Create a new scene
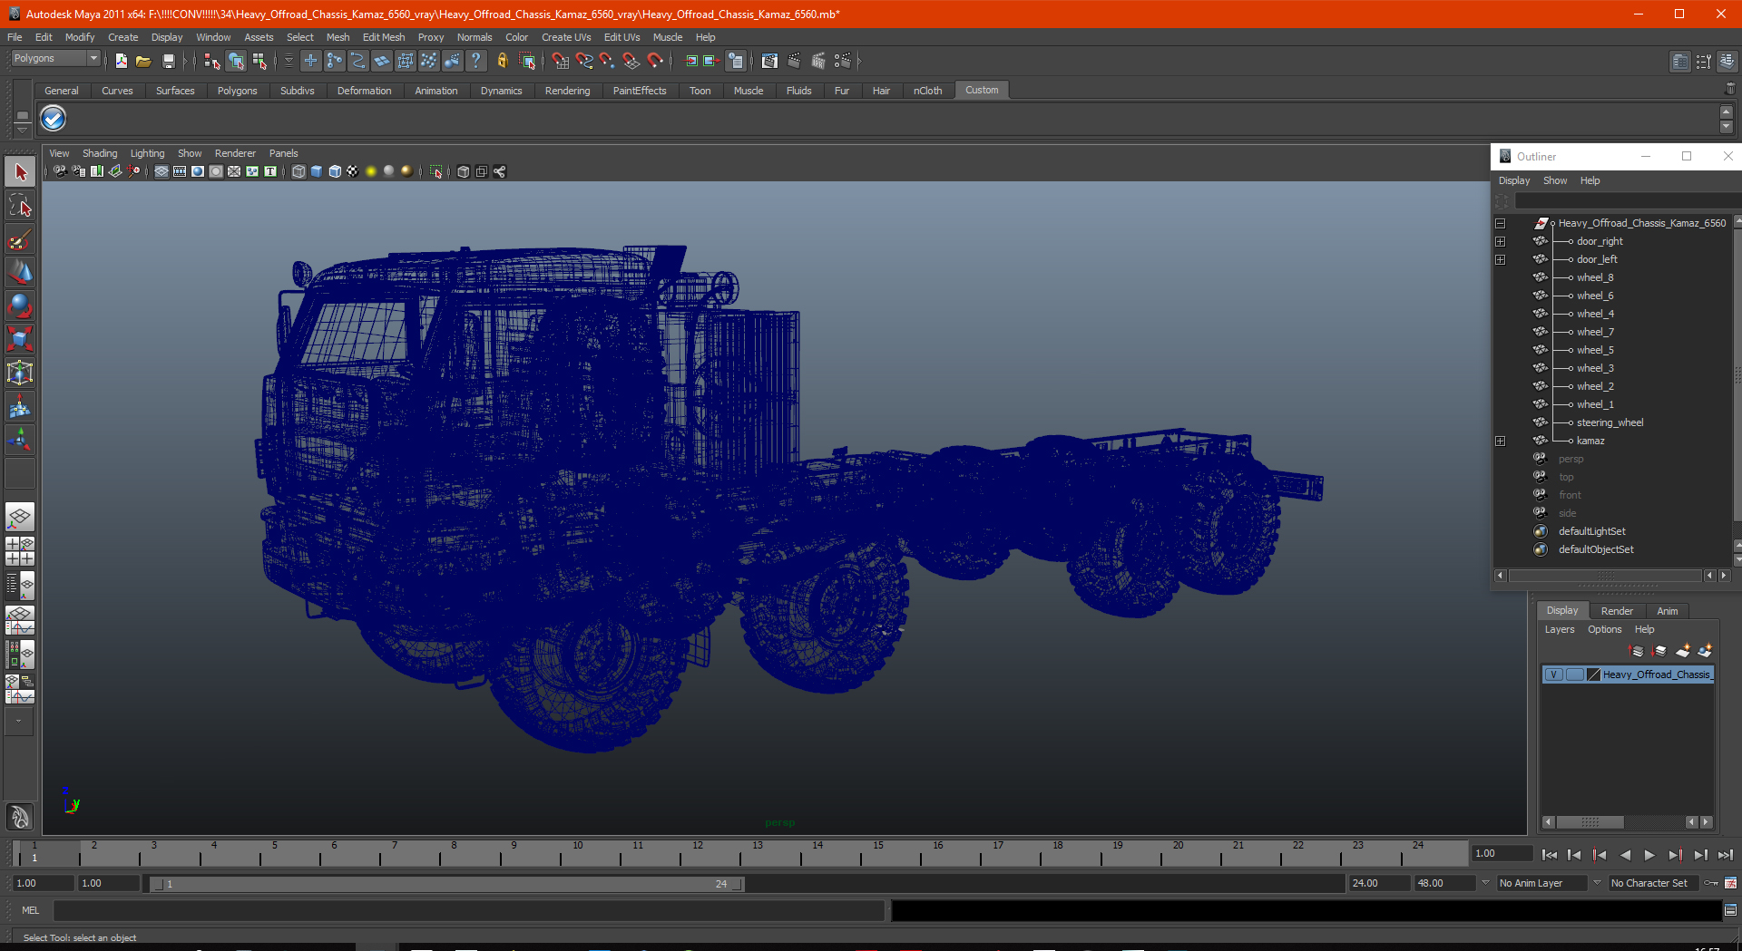The width and height of the screenshot is (1742, 951). point(121,61)
